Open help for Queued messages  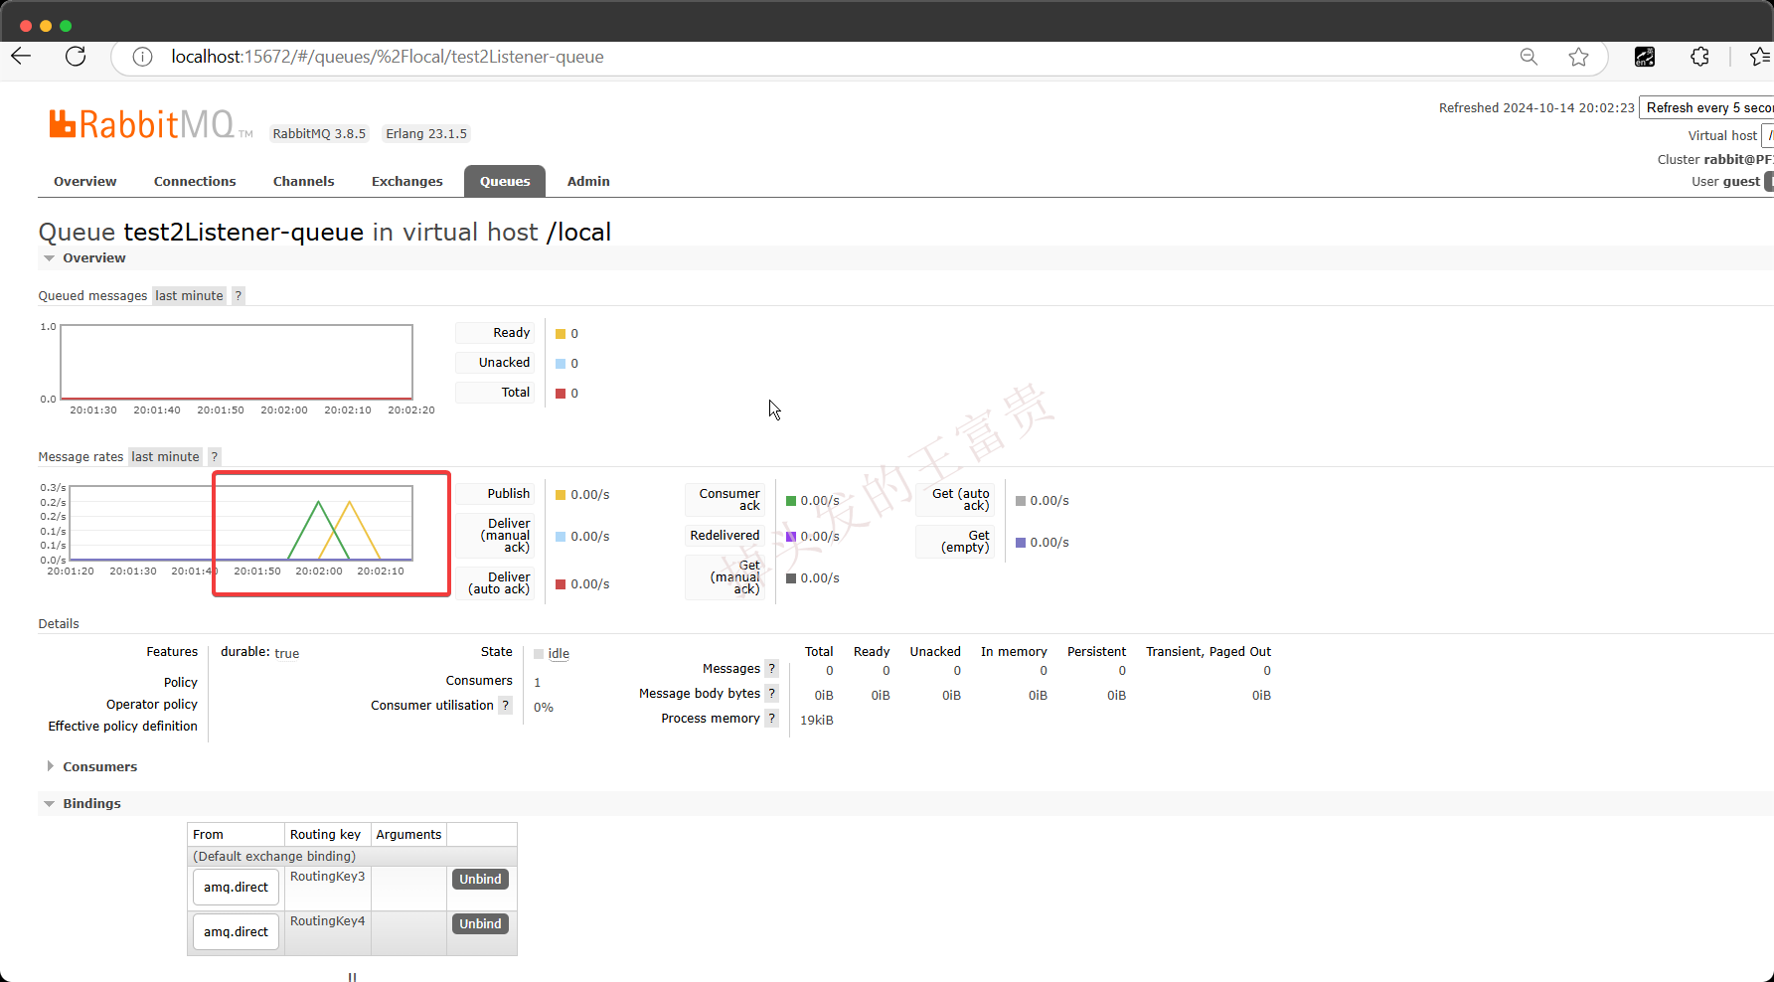point(239,295)
